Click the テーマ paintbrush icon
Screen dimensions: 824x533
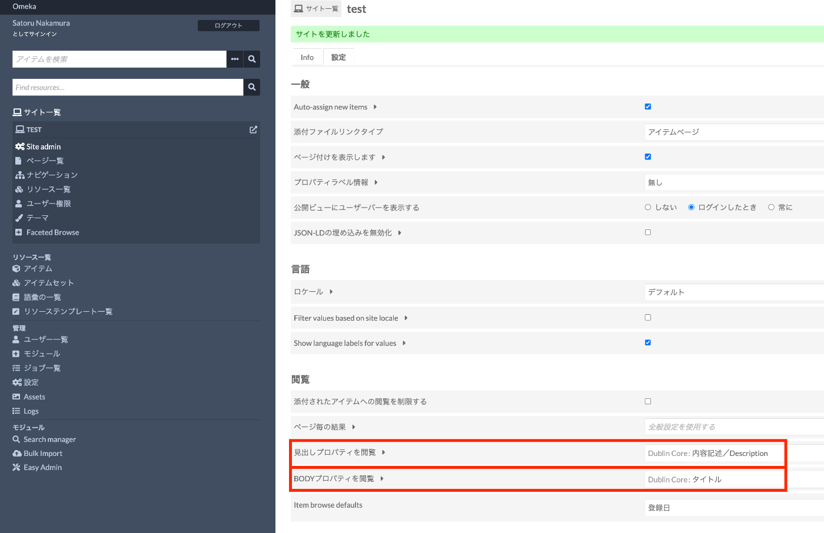[19, 218]
